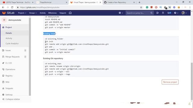Open sidebar Snippets item
193x108 pixels.
pyautogui.click(x=9, y=88)
